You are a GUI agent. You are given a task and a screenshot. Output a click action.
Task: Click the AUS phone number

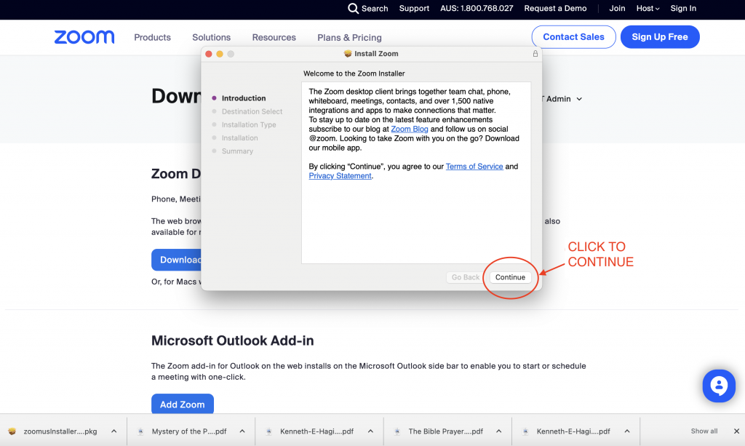[x=477, y=9]
